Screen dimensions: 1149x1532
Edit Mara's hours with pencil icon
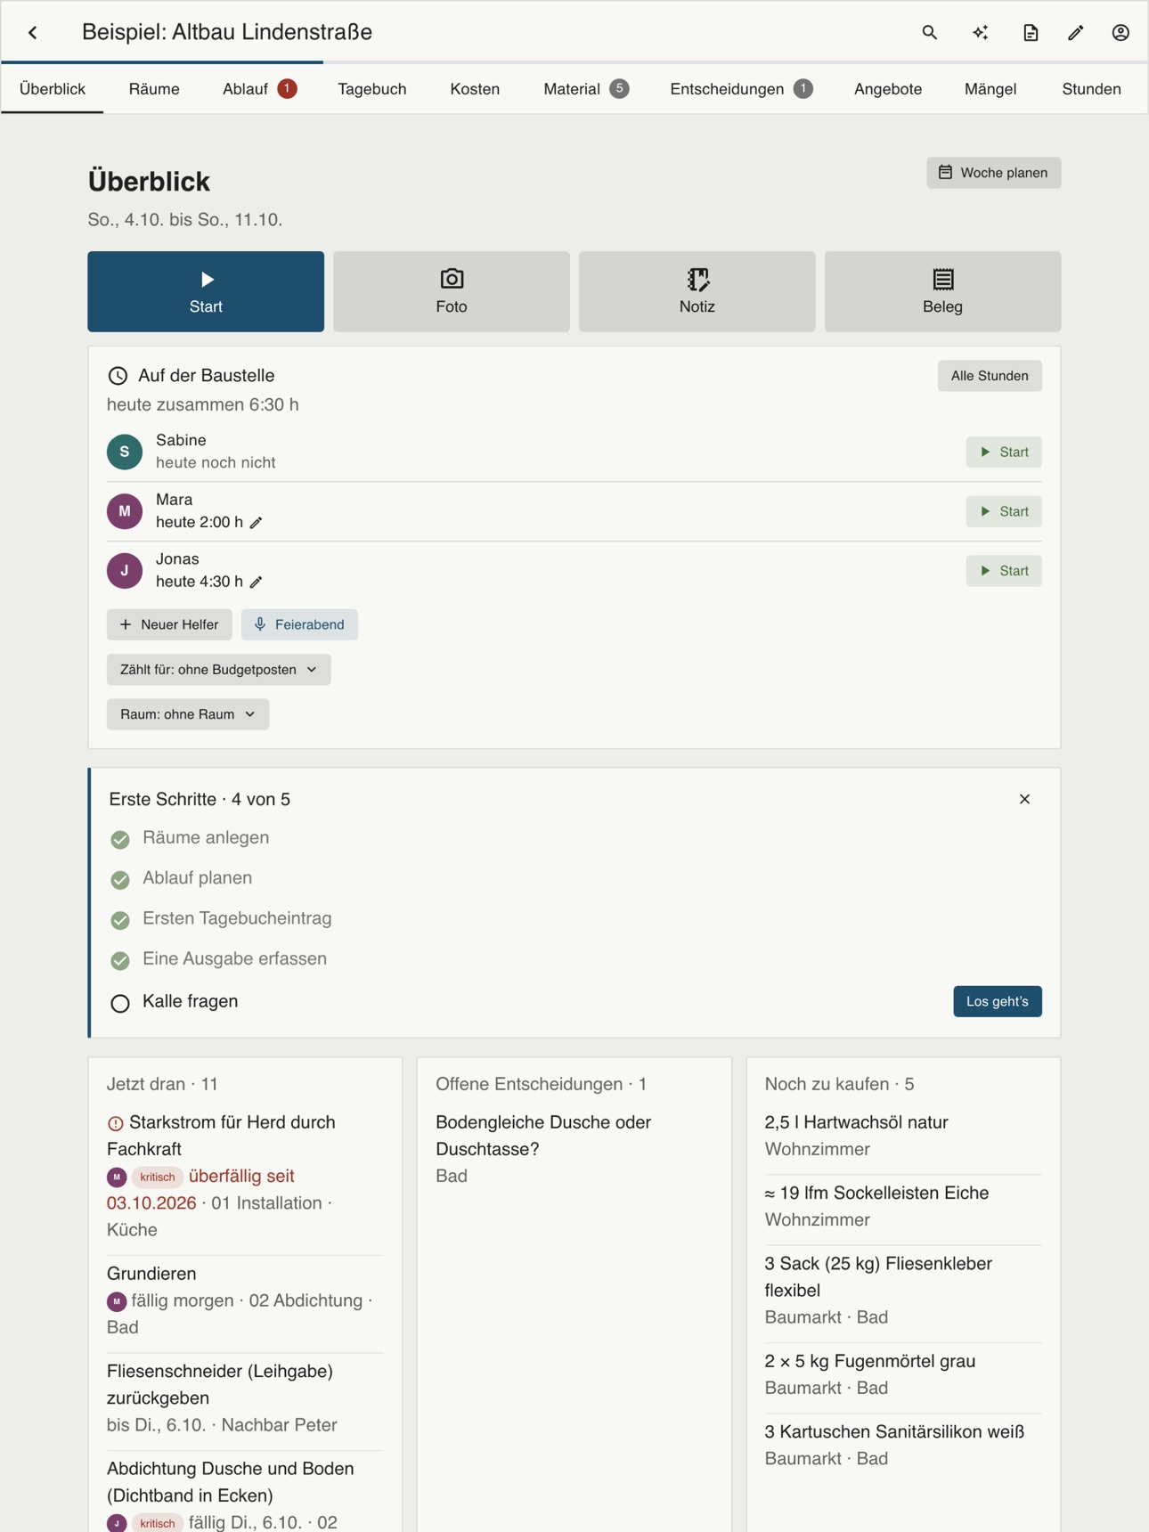[257, 523]
